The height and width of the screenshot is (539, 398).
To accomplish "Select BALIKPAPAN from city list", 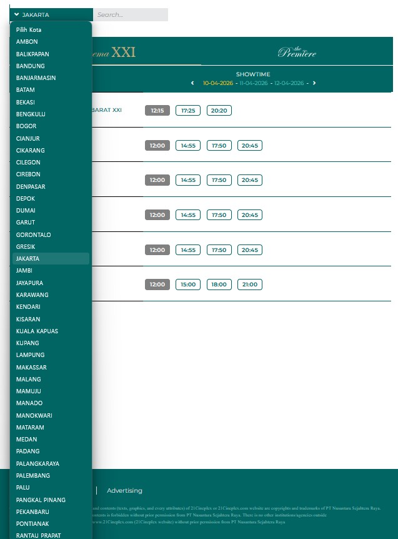I will 51,54.
